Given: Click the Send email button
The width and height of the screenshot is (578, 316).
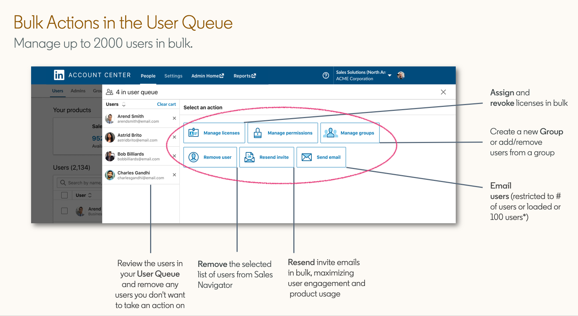Looking at the screenshot, I should (x=321, y=157).
